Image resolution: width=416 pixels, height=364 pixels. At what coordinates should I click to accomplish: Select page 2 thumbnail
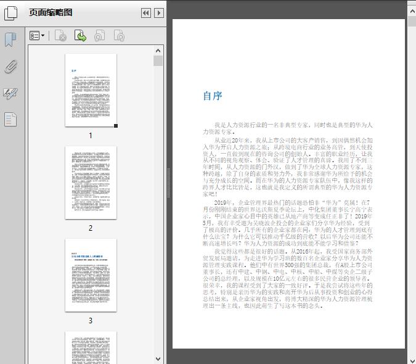(x=91, y=183)
